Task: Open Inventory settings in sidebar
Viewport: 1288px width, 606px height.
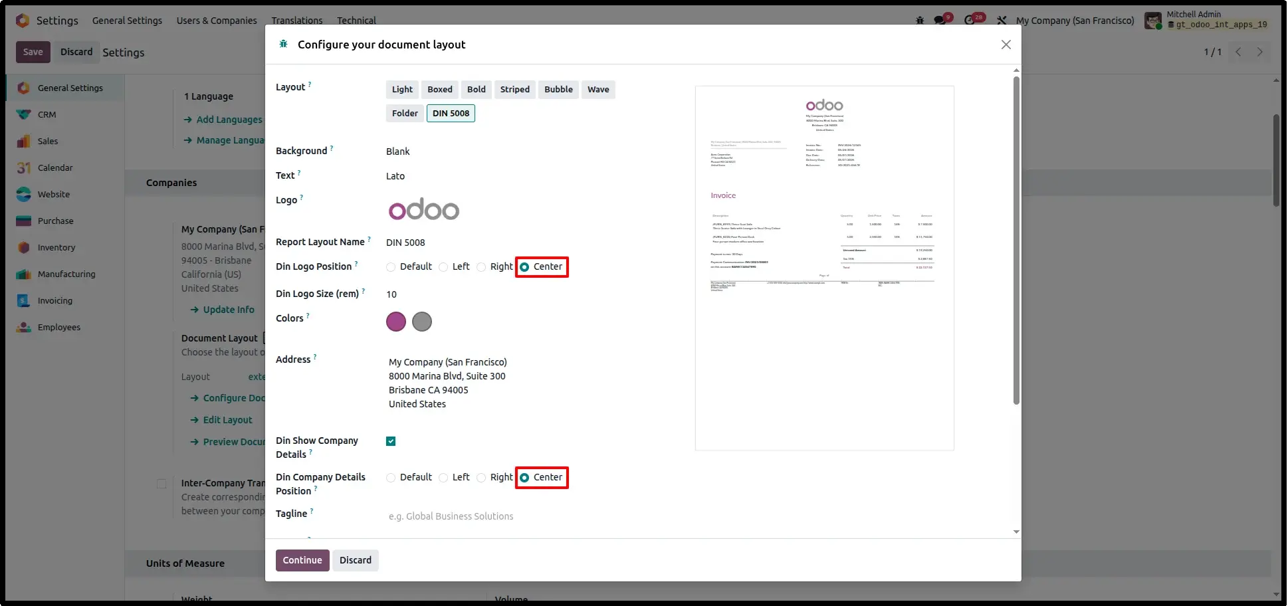Action: tap(56, 247)
